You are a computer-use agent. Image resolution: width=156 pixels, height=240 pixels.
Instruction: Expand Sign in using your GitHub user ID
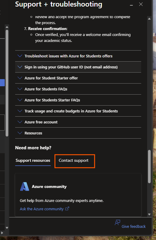(x=78, y=67)
